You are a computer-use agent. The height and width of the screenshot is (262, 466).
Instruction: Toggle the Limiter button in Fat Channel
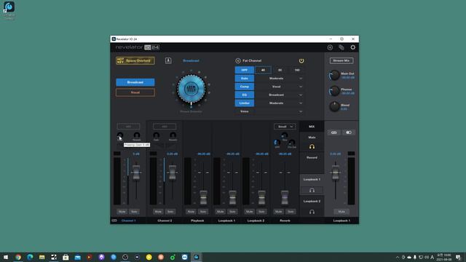245,103
